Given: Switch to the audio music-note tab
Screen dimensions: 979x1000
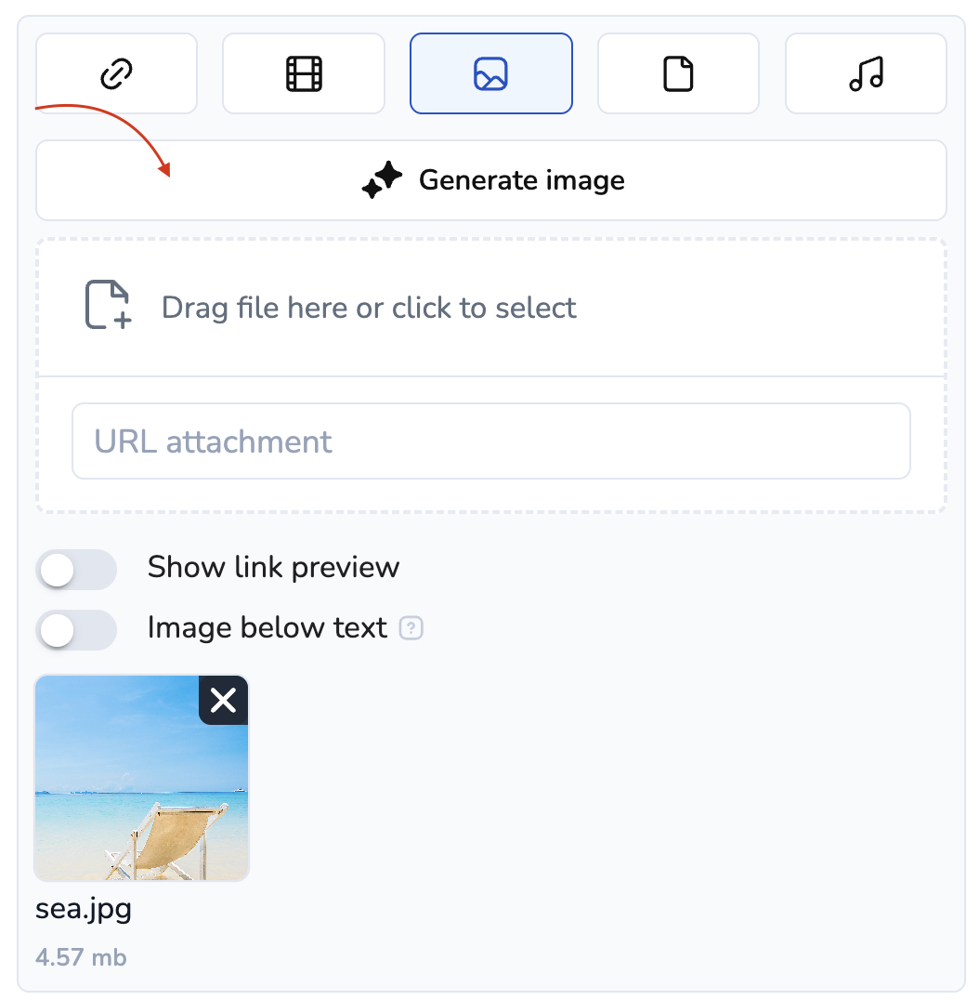Looking at the screenshot, I should pyautogui.click(x=866, y=73).
